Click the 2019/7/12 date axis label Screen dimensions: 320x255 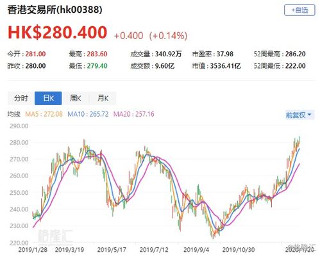[x=154, y=250]
